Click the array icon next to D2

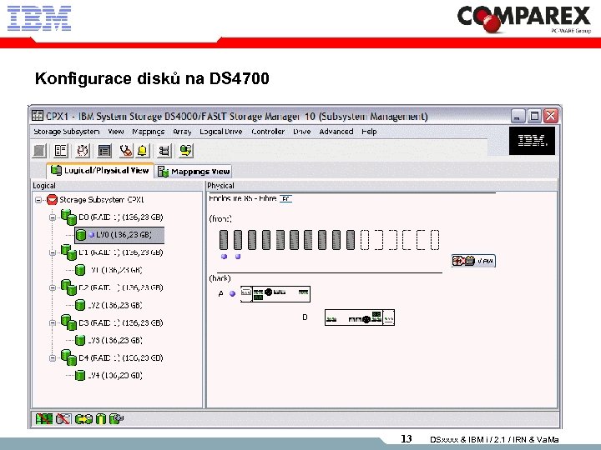click(68, 287)
